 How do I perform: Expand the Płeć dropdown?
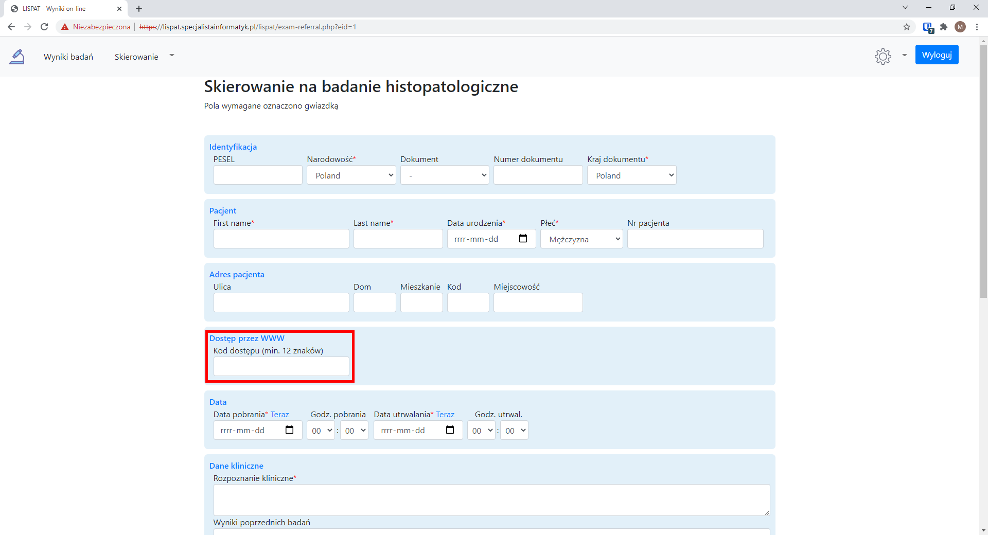click(581, 239)
